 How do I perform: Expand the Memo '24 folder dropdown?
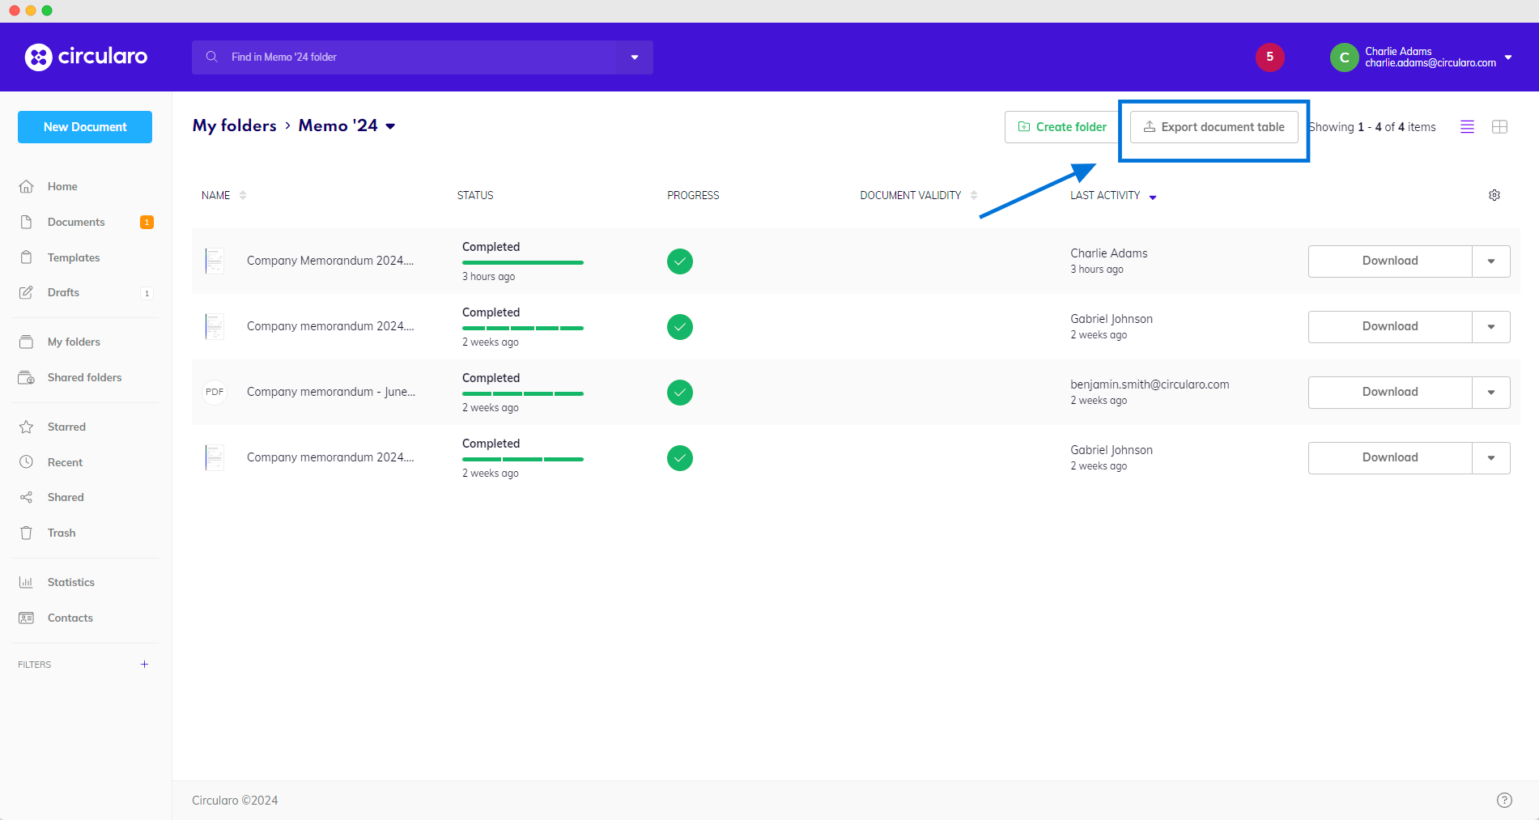(x=390, y=126)
